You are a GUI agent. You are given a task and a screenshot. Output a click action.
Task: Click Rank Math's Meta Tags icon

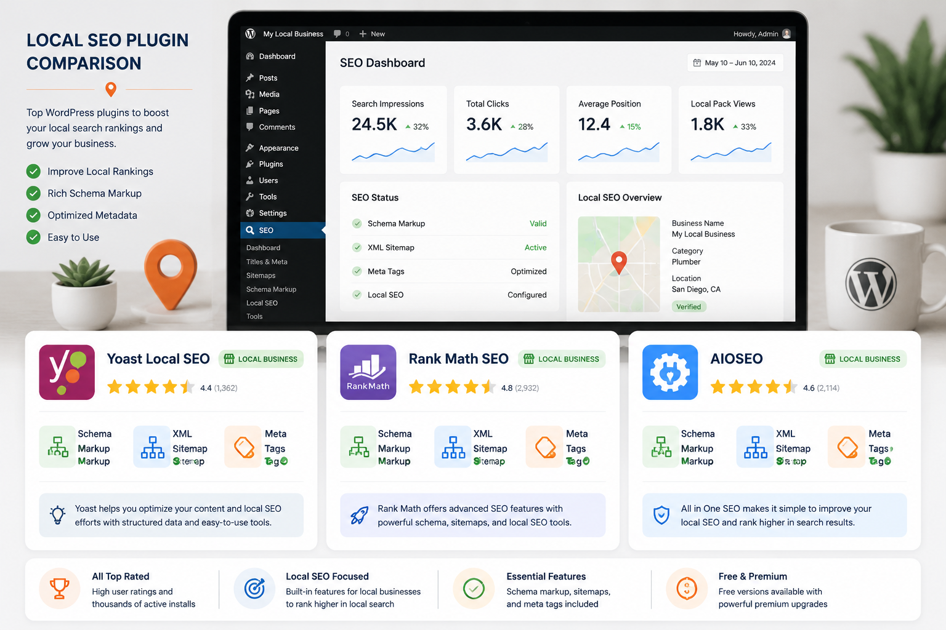tap(545, 447)
